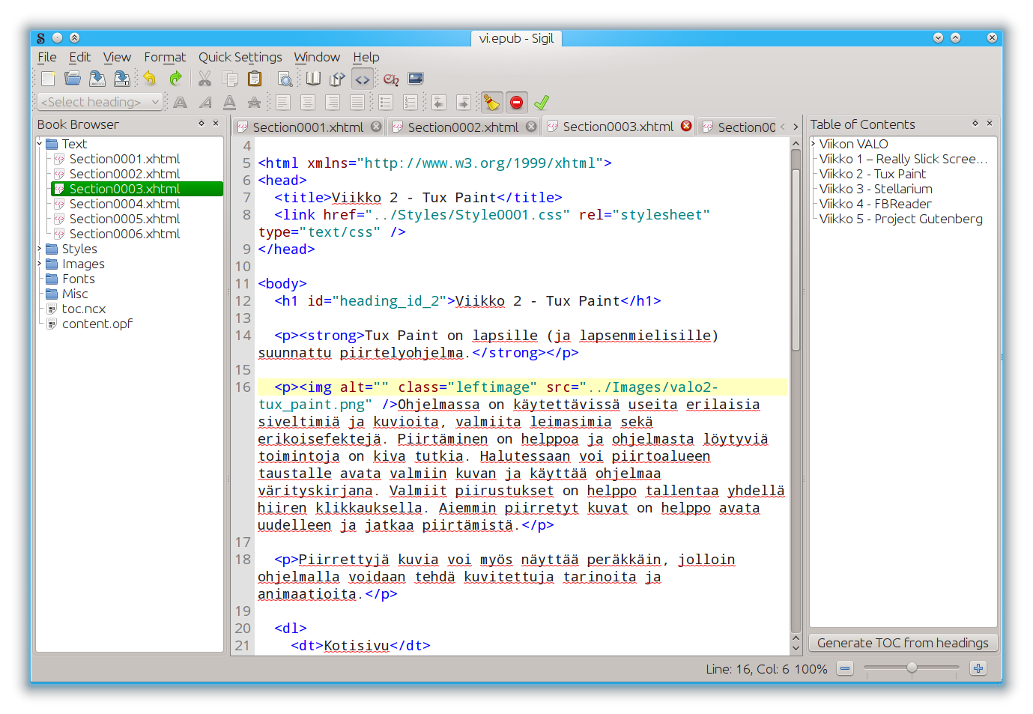Click the Copy toolbar icon

[231, 79]
